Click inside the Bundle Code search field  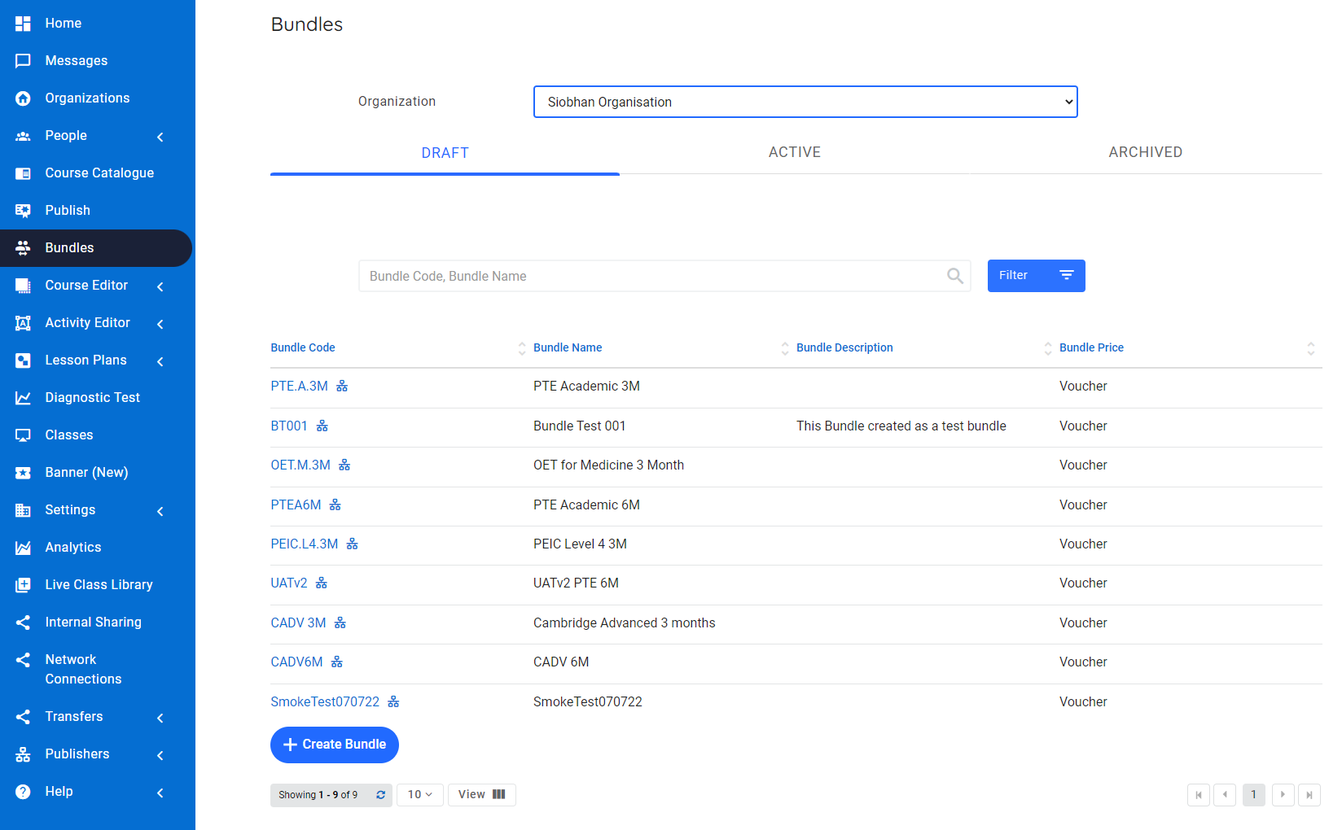pos(651,276)
